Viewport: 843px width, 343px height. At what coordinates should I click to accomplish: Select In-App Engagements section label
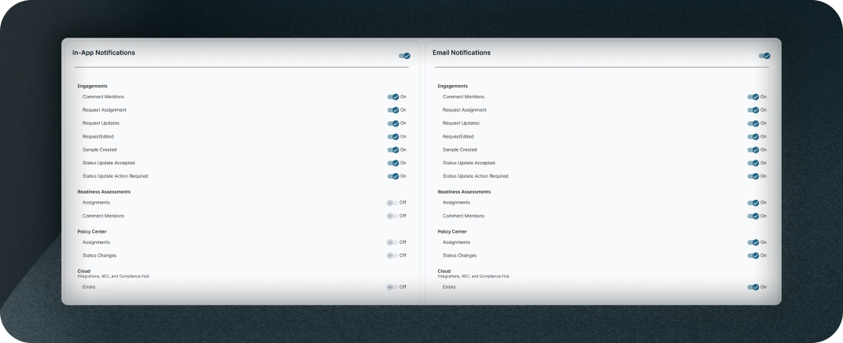point(93,86)
